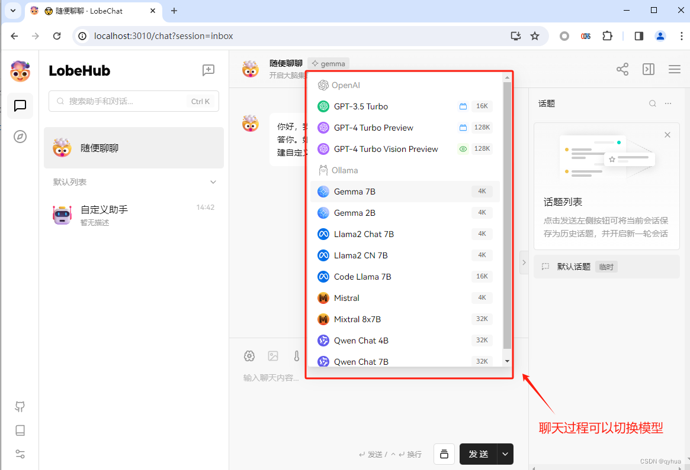Collapse the 默认列表 list chevron
690x470 pixels.
213,182
